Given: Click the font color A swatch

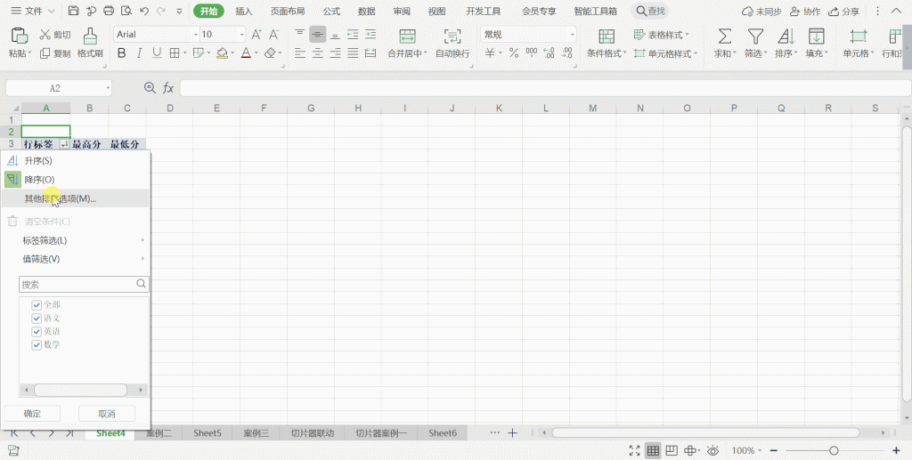Looking at the screenshot, I should pyautogui.click(x=246, y=53).
